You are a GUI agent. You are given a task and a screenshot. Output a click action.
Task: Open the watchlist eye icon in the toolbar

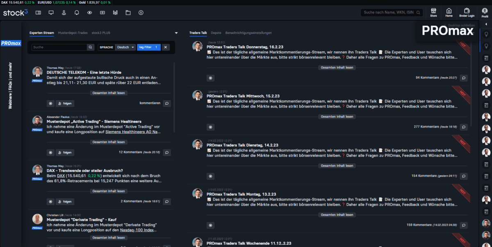(89, 13)
